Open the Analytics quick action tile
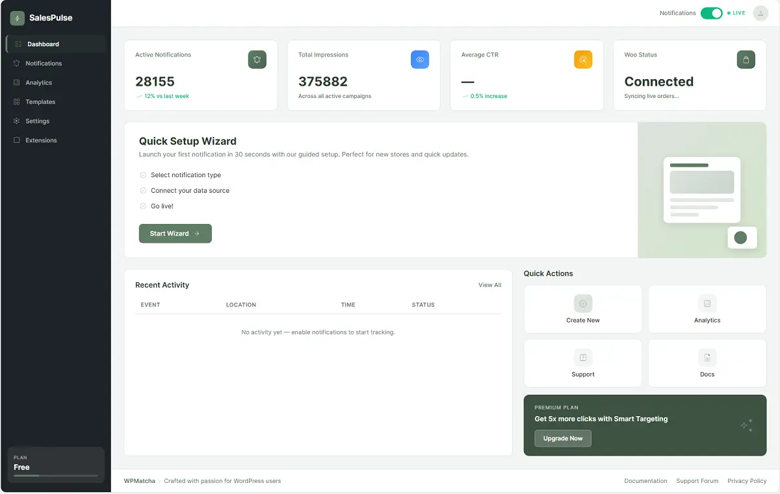 click(707, 310)
